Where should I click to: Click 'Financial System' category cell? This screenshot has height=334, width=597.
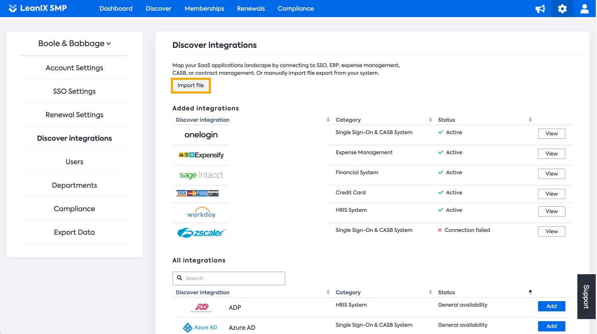357,173
